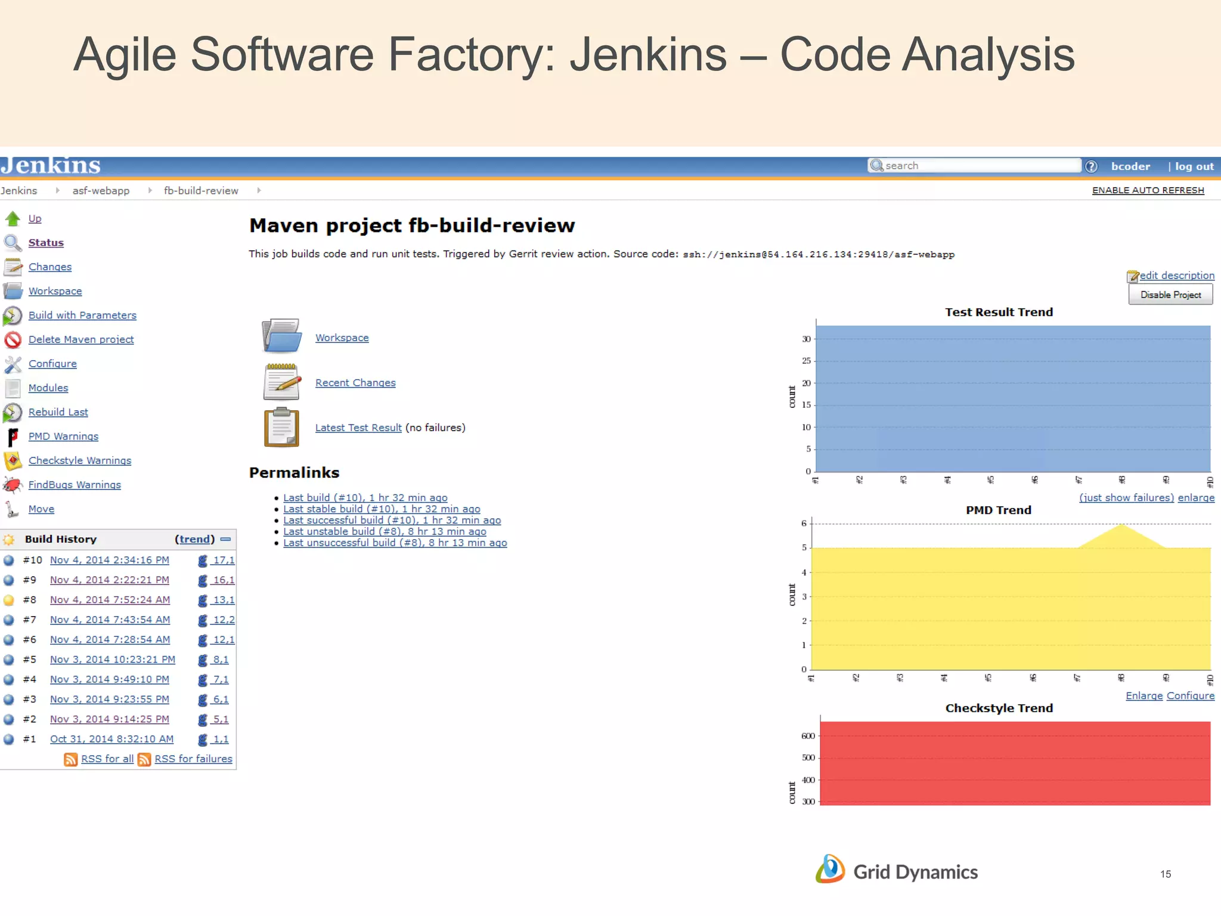
Task: Open the Build History trend link
Action: [x=194, y=539]
